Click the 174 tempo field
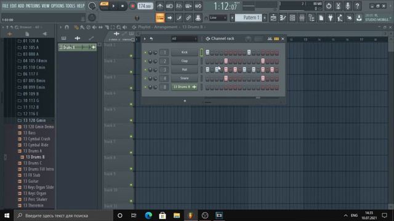Image resolution: width=394 pixels, height=221 pixels. tap(145, 6)
